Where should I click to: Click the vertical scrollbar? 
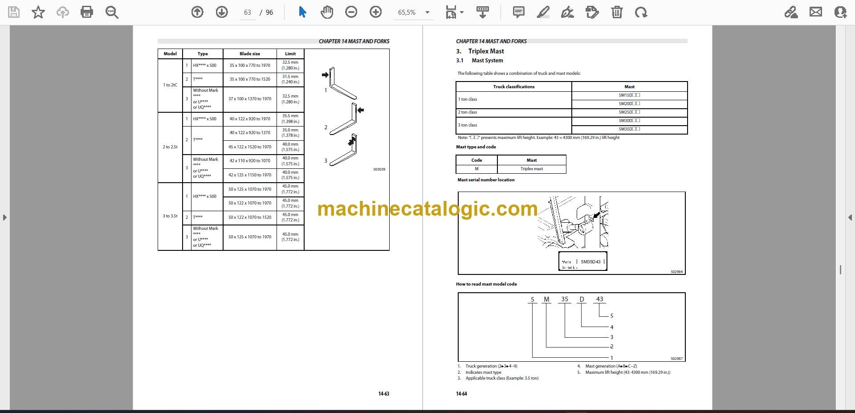[x=840, y=270]
